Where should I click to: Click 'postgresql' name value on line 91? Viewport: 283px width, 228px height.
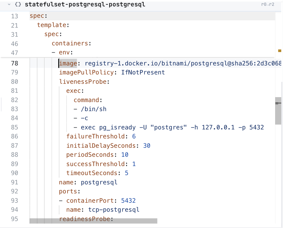pos(99,182)
